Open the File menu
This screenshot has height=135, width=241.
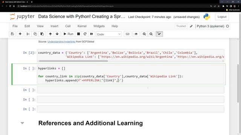(x=15, y=26)
